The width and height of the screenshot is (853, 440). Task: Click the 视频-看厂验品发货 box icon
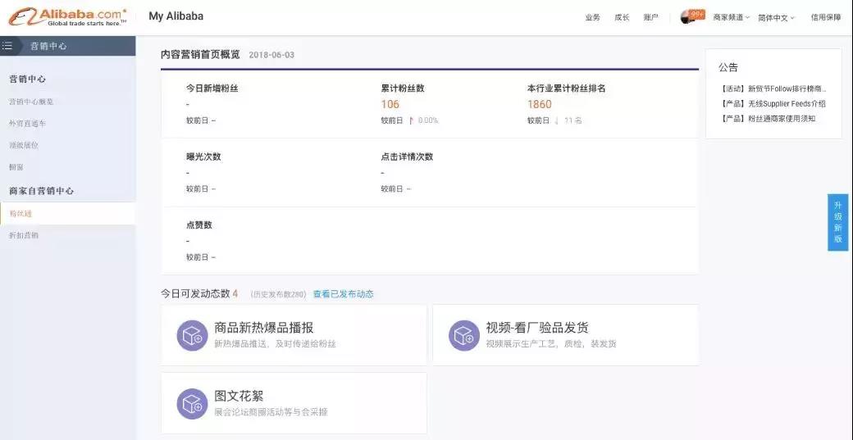463,335
